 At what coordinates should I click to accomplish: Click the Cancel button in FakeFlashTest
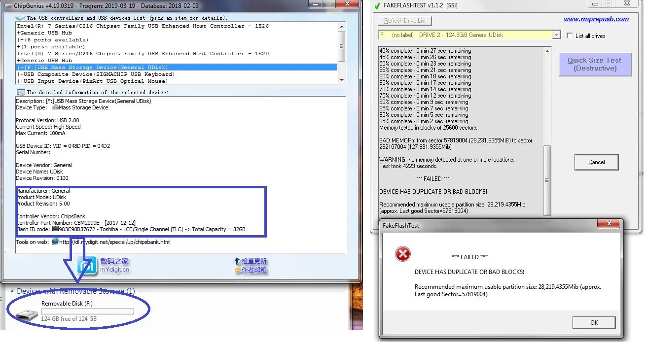[596, 162]
